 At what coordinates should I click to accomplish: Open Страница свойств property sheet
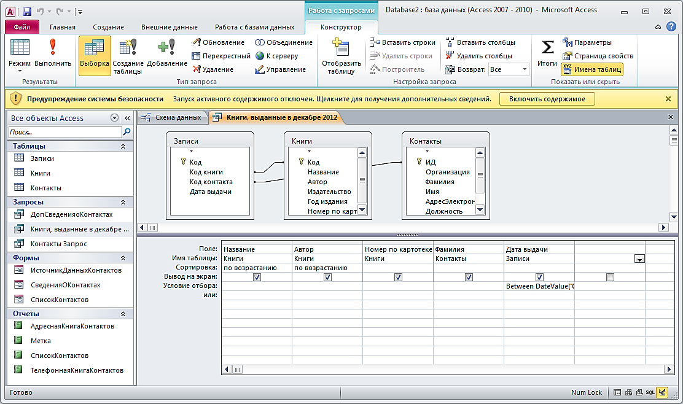click(598, 56)
